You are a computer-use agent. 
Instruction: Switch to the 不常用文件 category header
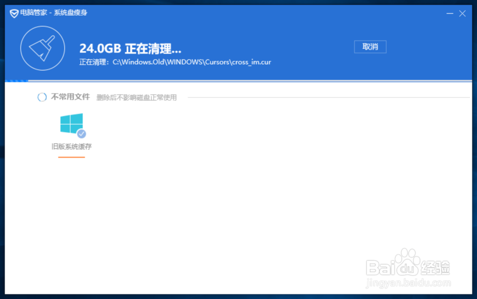70,97
